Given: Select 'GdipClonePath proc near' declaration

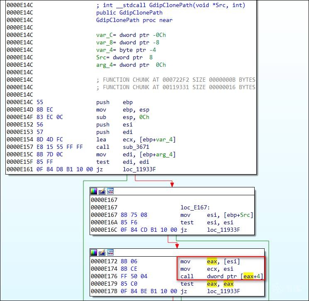Looking at the screenshot, I should pos(134,20).
